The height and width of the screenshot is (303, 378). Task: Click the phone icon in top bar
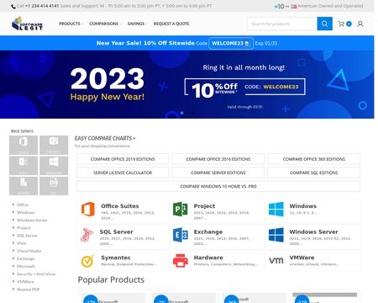13,6
